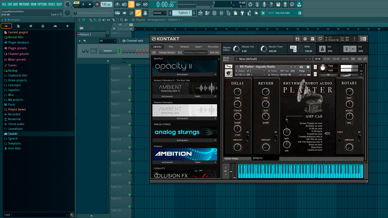The image size is (388, 218).
Task: Click the metronome icon in FL Studio toolbar
Action: [x=117, y=4]
